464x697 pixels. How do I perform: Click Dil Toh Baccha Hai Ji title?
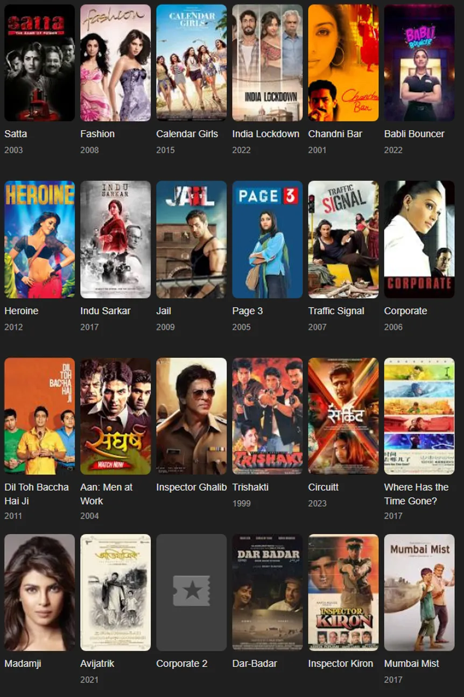pos(37,494)
